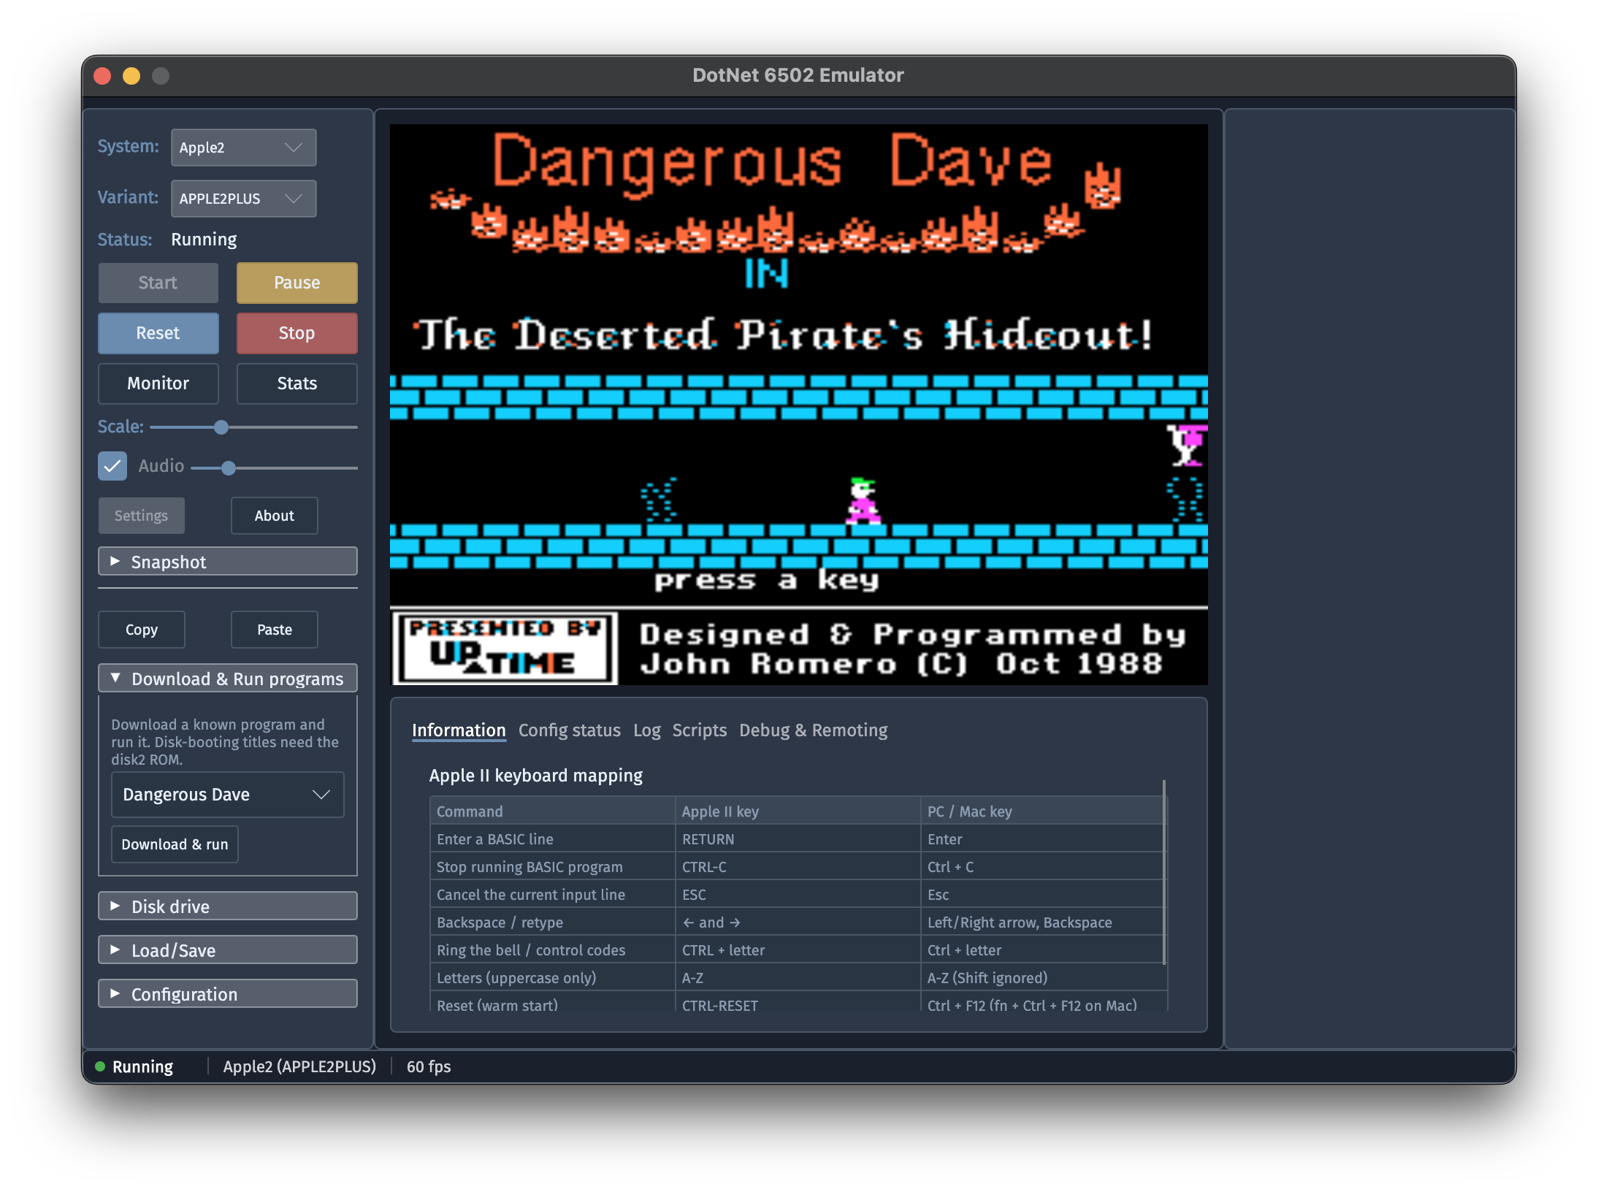Screen dimensions: 1598x1192
Task: Switch to the Scripts tab
Action: tap(699, 730)
